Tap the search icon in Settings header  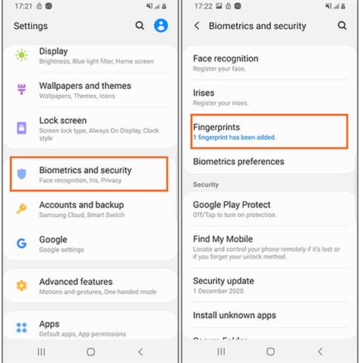(x=140, y=26)
